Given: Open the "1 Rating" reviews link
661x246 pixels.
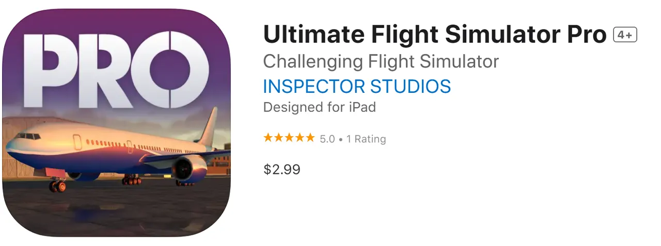Looking at the screenshot, I should [x=366, y=139].
